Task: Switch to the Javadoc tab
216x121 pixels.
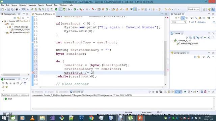Action: pos(50,92)
